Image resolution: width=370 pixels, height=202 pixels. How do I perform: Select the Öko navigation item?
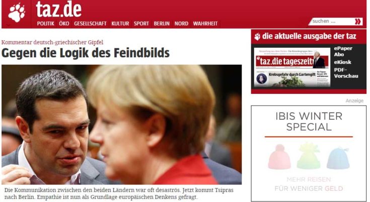coord(64,24)
